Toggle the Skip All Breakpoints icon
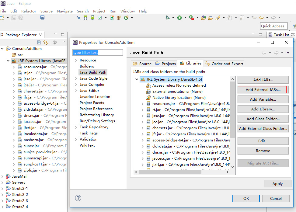Viewport: 296px width, 212px height. [x=78, y=18]
